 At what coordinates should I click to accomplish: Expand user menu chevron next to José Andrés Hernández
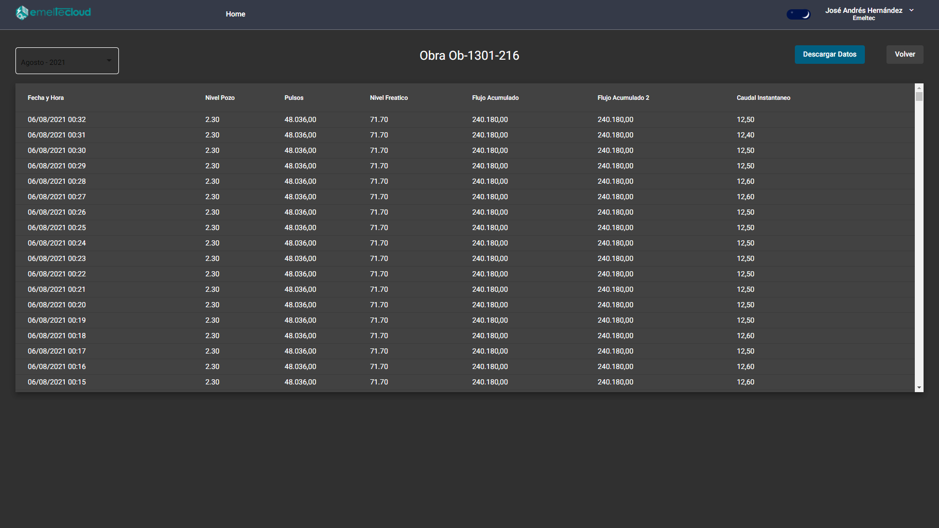click(912, 10)
